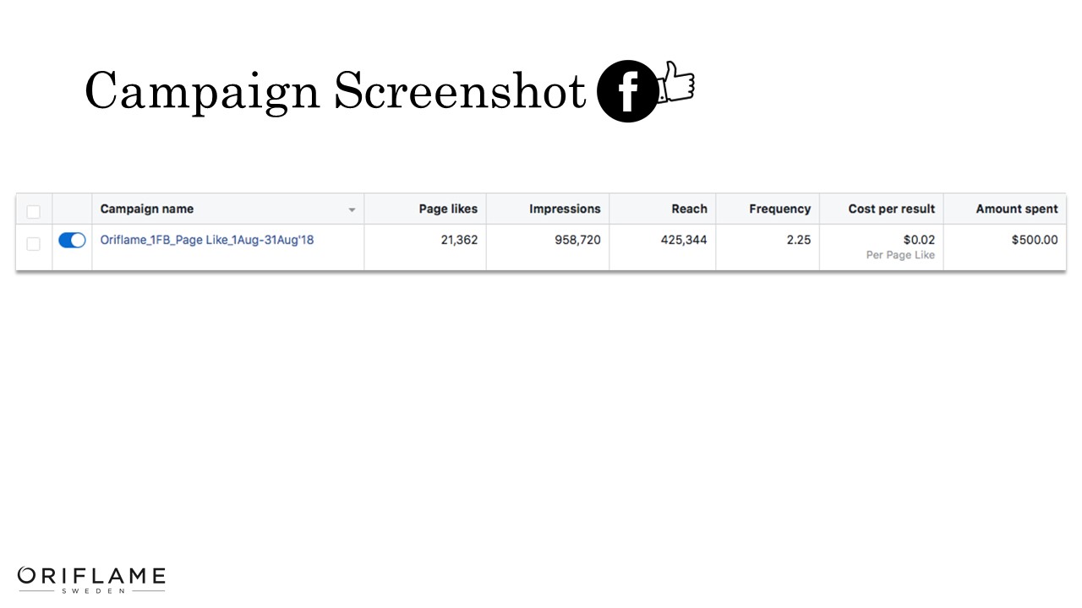Click the 21,362 page likes value
This screenshot has width=1082, height=608.
coord(459,240)
